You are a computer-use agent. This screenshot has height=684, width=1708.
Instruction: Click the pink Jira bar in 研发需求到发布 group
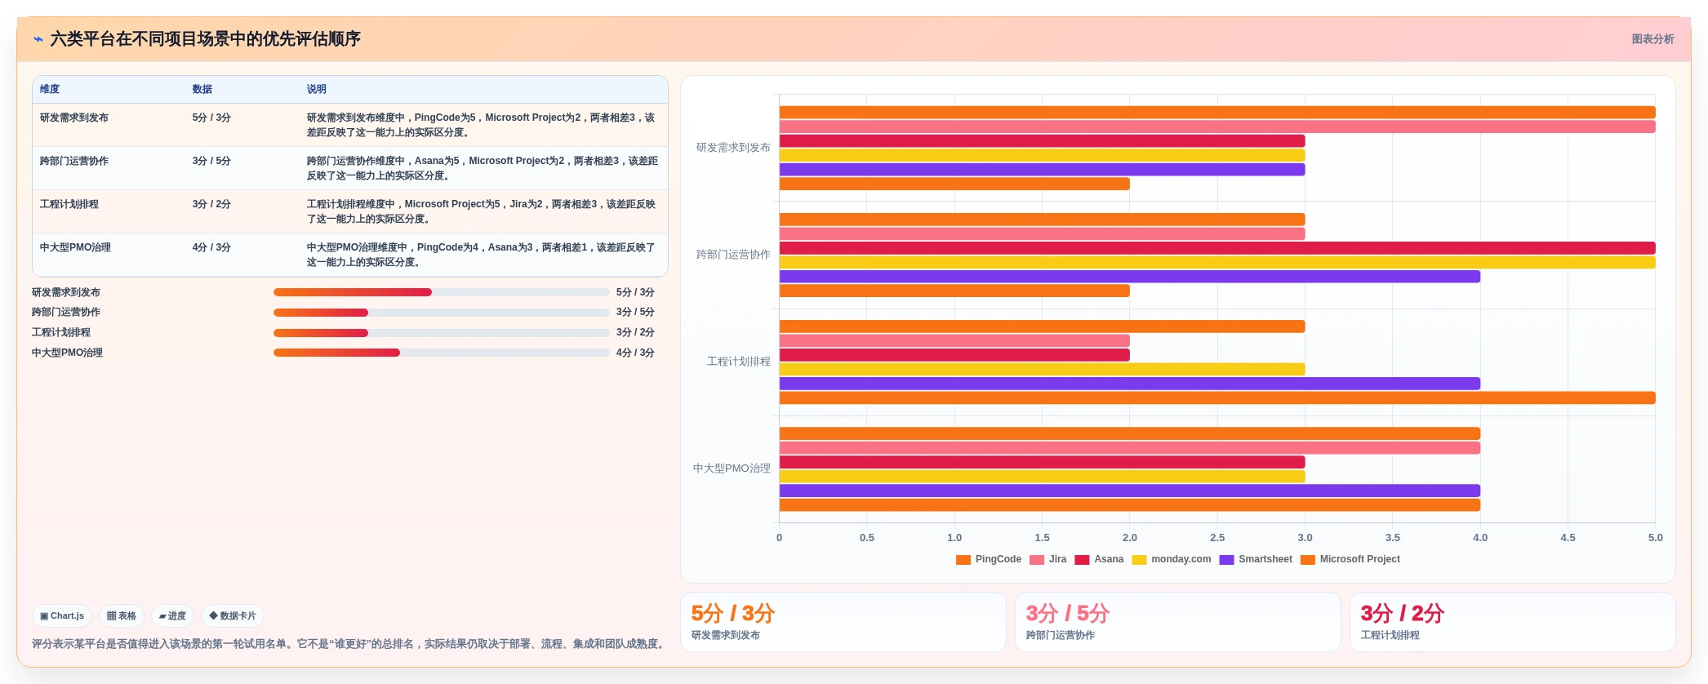[x=1217, y=127]
